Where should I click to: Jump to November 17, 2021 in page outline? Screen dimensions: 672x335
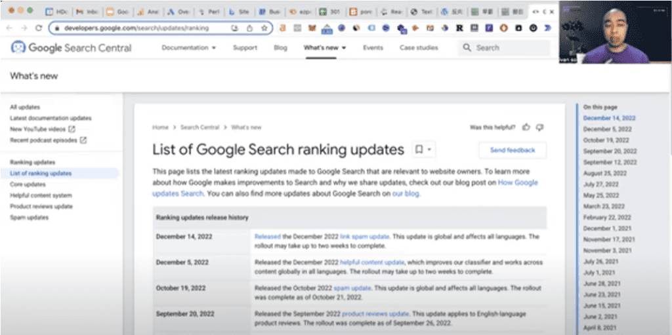coord(609,239)
